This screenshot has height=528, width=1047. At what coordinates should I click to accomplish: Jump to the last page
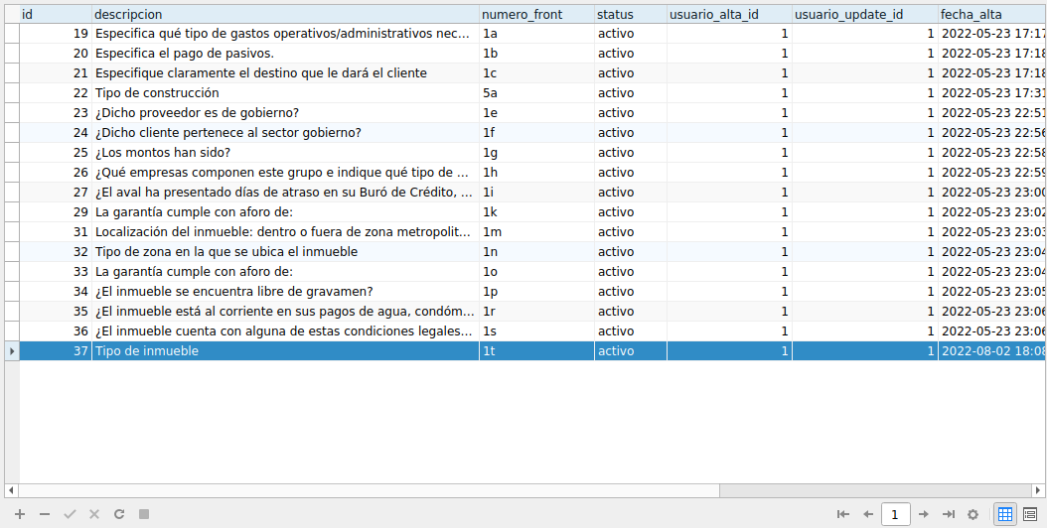949,514
